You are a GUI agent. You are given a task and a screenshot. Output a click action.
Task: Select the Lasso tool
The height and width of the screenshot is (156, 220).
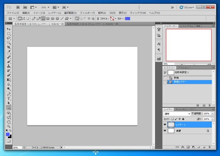(x=9, y=38)
